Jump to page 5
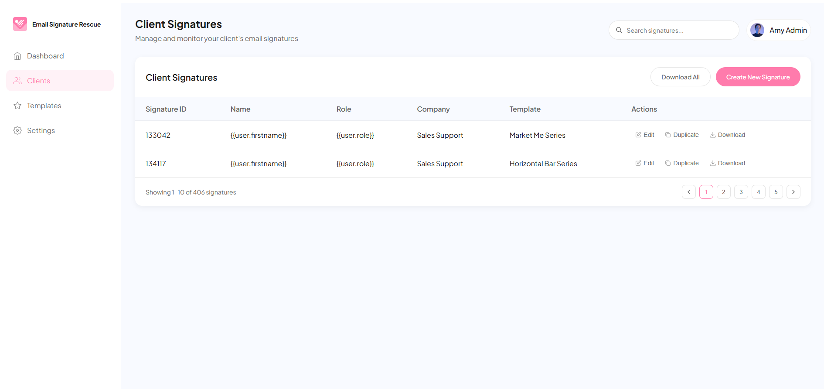Image resolution: width=824 pixels, height=389 pixels. [776, 192]
